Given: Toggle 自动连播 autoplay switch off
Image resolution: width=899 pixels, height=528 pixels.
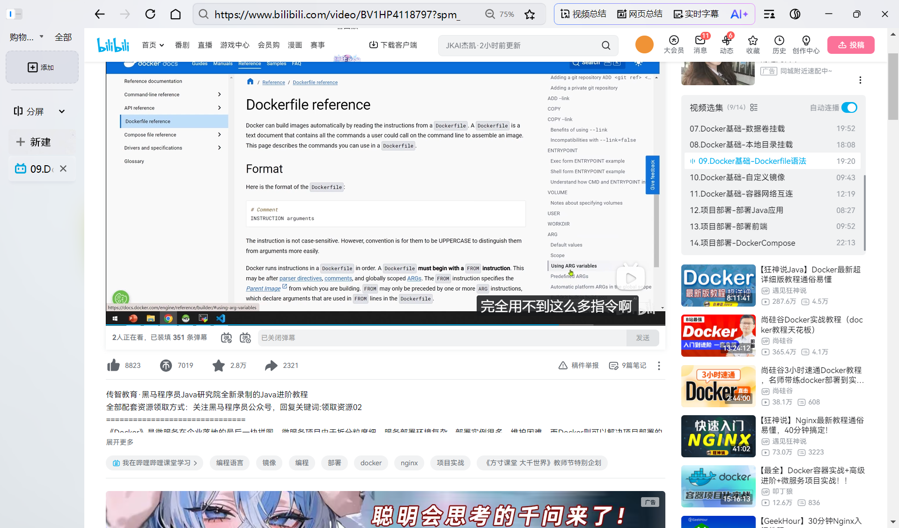Looking at the screenshot, I should click(x=849, y=108).
